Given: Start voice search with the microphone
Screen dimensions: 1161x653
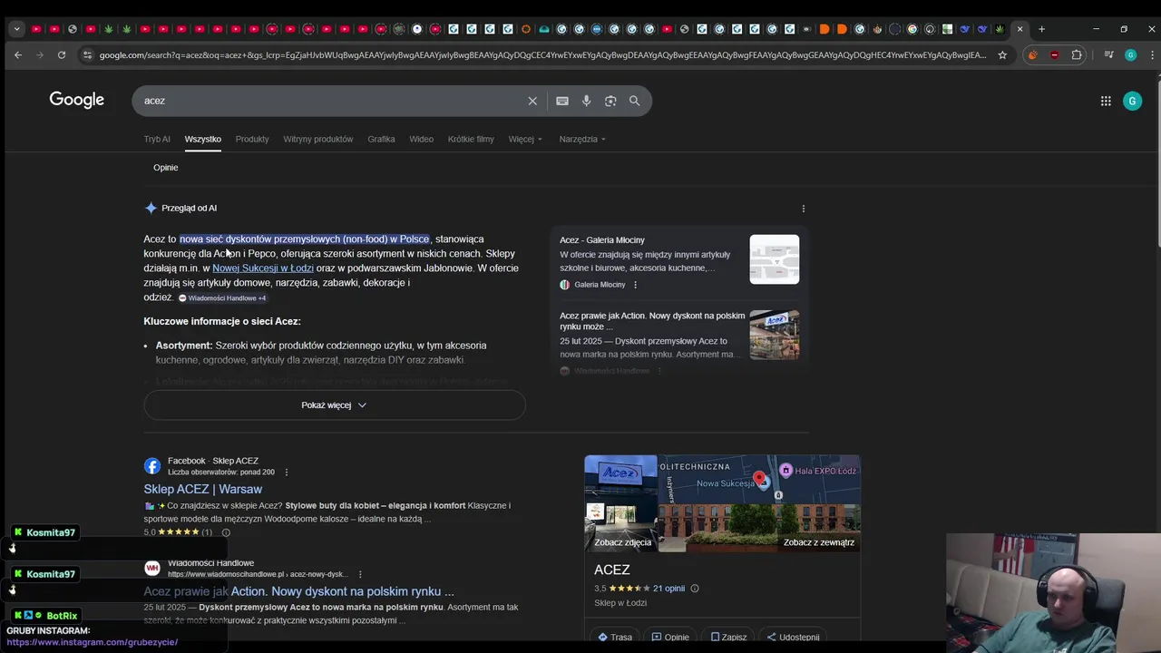Looking at the screenshot, I should click(586, 101).
